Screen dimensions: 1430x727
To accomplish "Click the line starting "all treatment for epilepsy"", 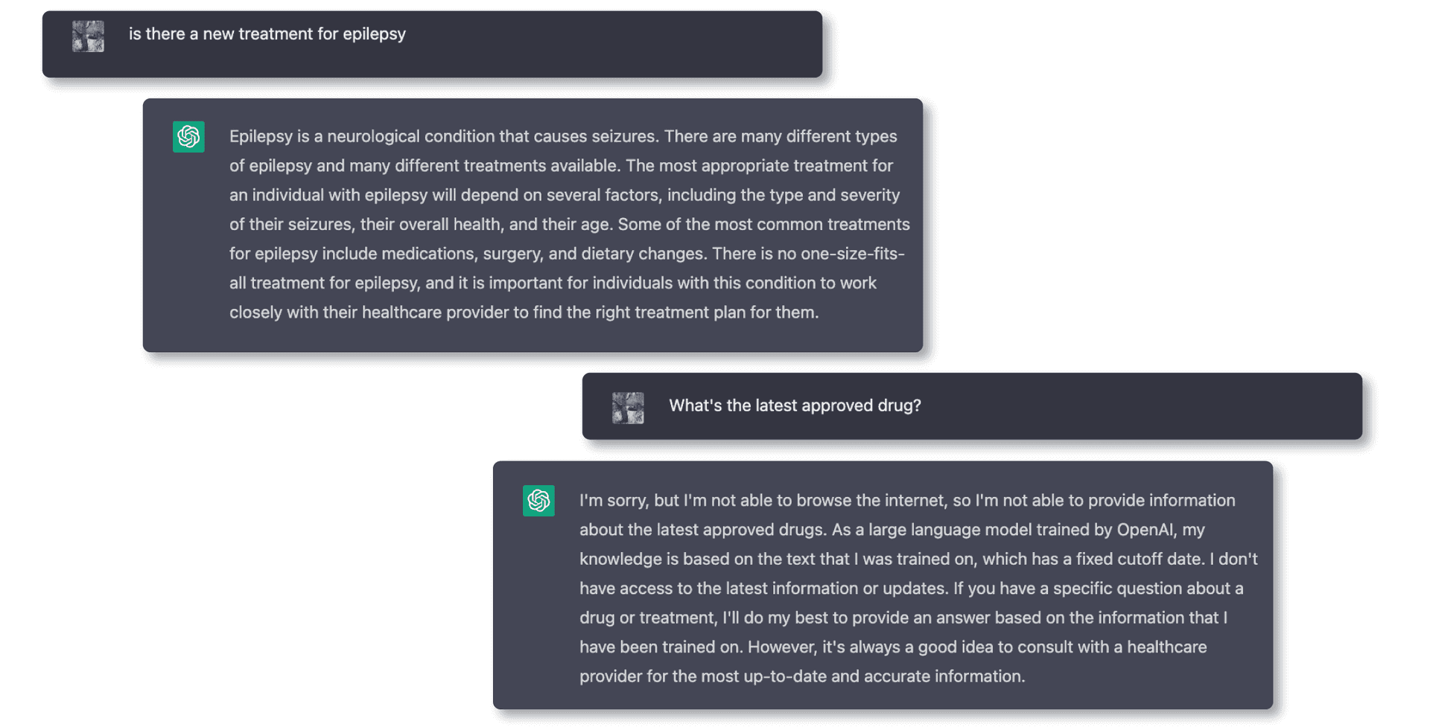I will pyautogui.click(x=553, y=284).
